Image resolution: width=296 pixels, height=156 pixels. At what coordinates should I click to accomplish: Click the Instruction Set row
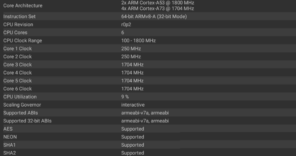coord(148,16)
